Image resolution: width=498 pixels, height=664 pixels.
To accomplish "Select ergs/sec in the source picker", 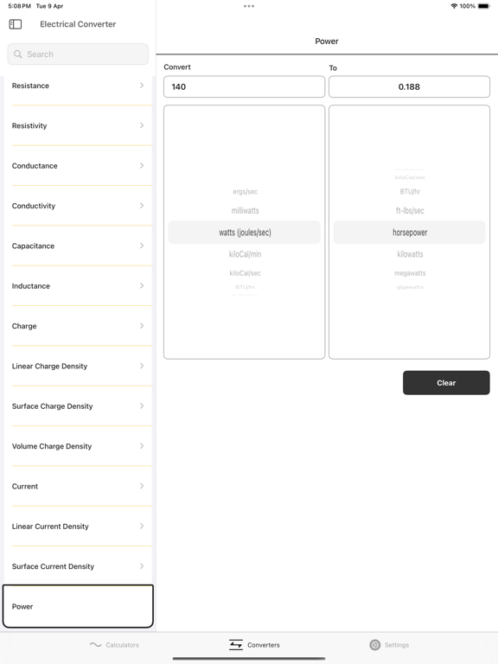I will pos(245,191).
